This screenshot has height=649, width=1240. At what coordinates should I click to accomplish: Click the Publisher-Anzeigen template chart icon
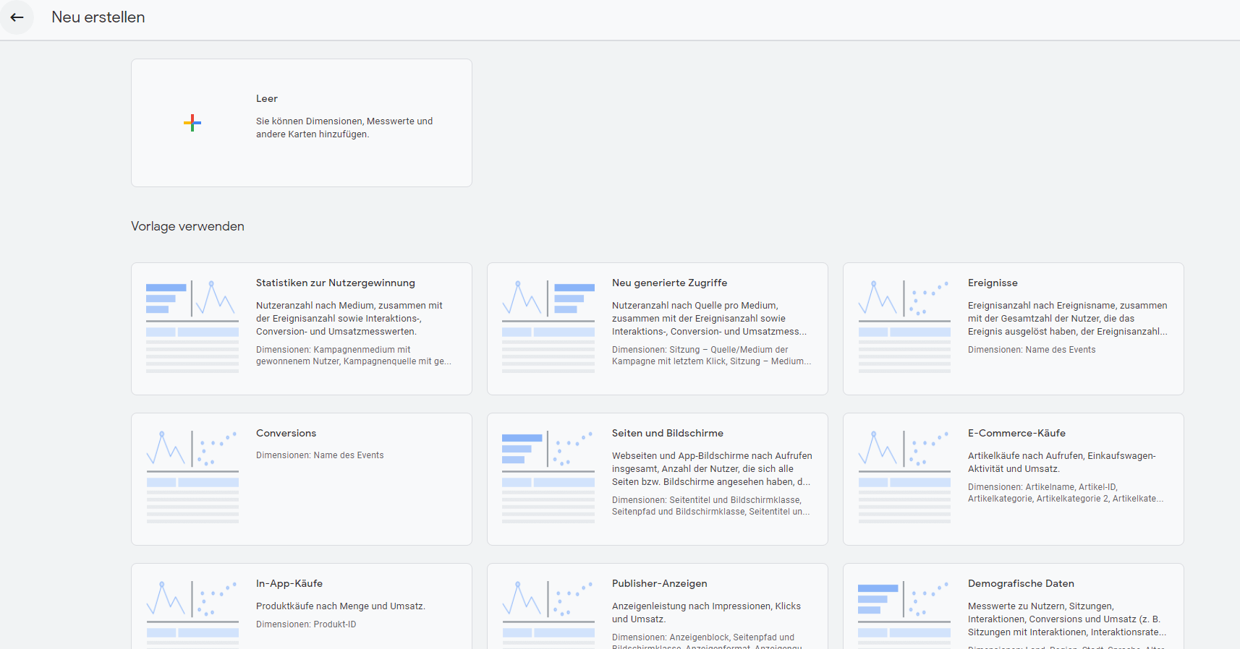[548, 611]
